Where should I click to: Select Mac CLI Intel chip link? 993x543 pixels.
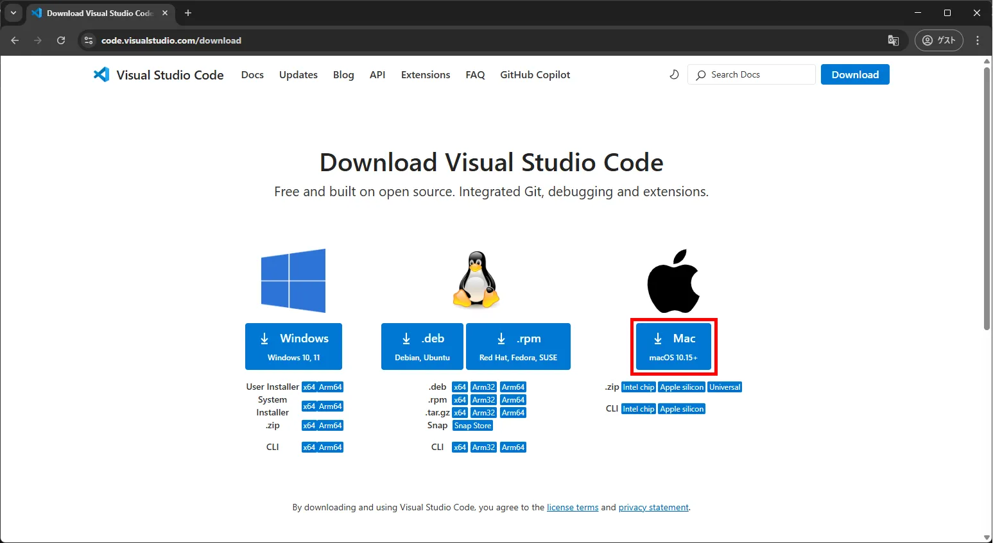pos(639,409)
